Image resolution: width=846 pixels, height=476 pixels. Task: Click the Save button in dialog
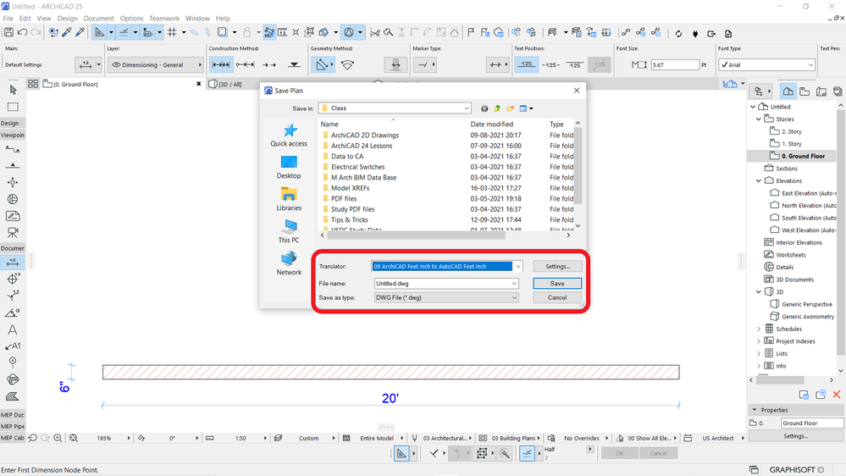click(557, 284)
